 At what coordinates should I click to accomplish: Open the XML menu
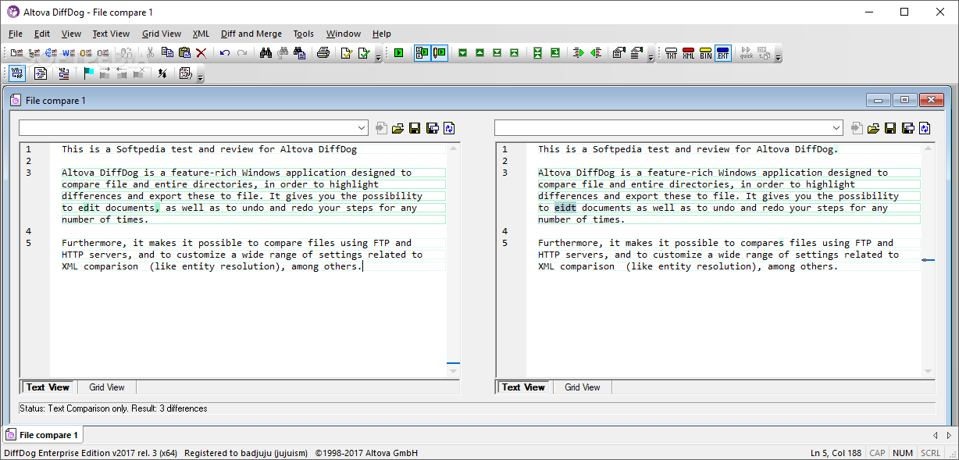point(201,34)
